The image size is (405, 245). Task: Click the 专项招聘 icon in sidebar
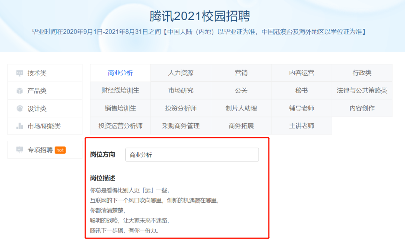coord(19,150)
